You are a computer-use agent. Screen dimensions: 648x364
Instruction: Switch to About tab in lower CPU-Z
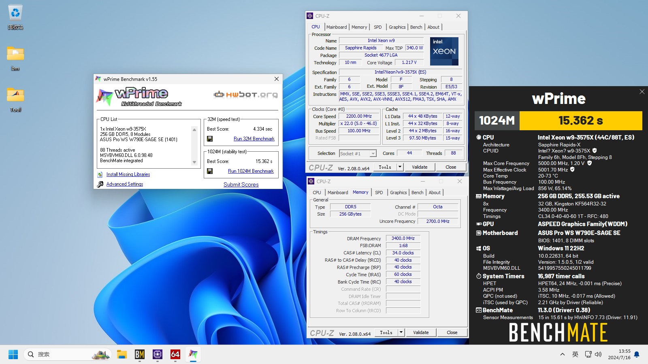[x=435, y=193]
